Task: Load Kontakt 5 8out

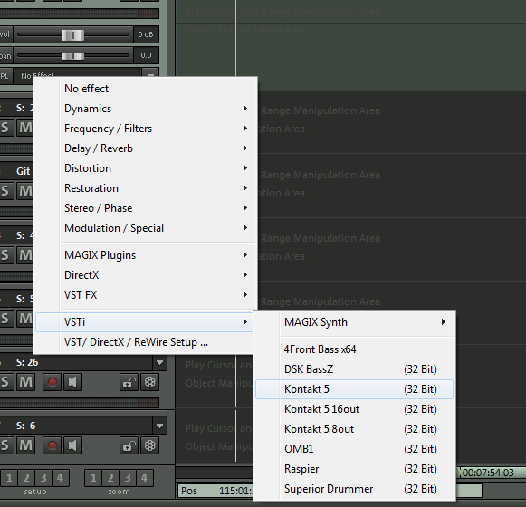Action: click(x=354, y=429)
